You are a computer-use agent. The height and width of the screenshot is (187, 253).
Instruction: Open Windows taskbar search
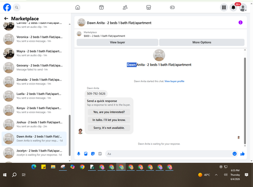pyautogui.click(x=14, y=175)
